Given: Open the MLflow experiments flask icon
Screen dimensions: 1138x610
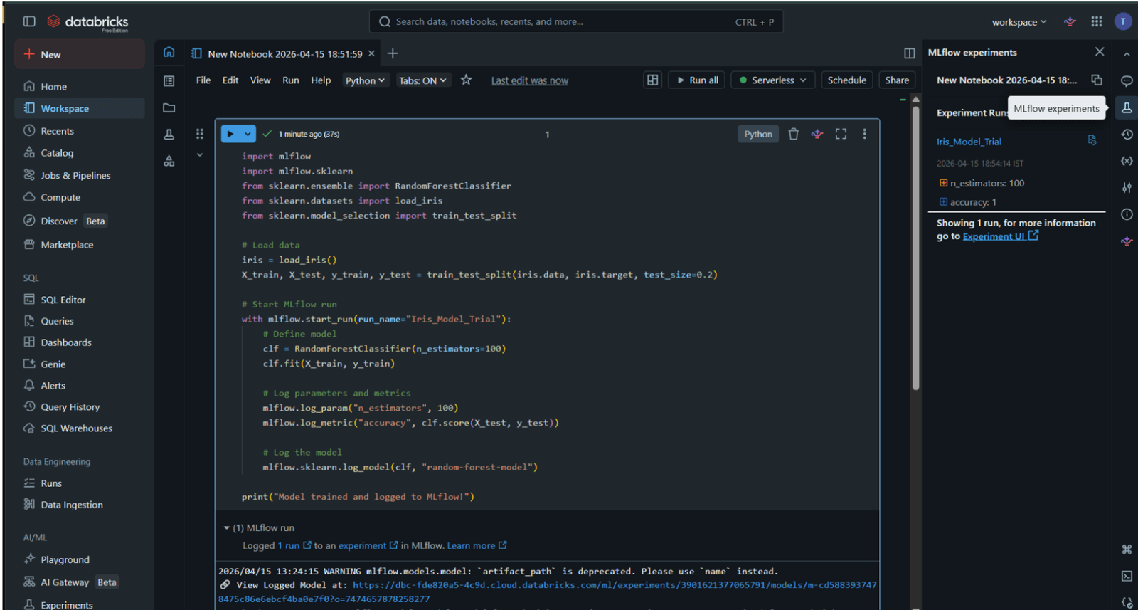Looking at the screenshot, I should click(1127, 108).
